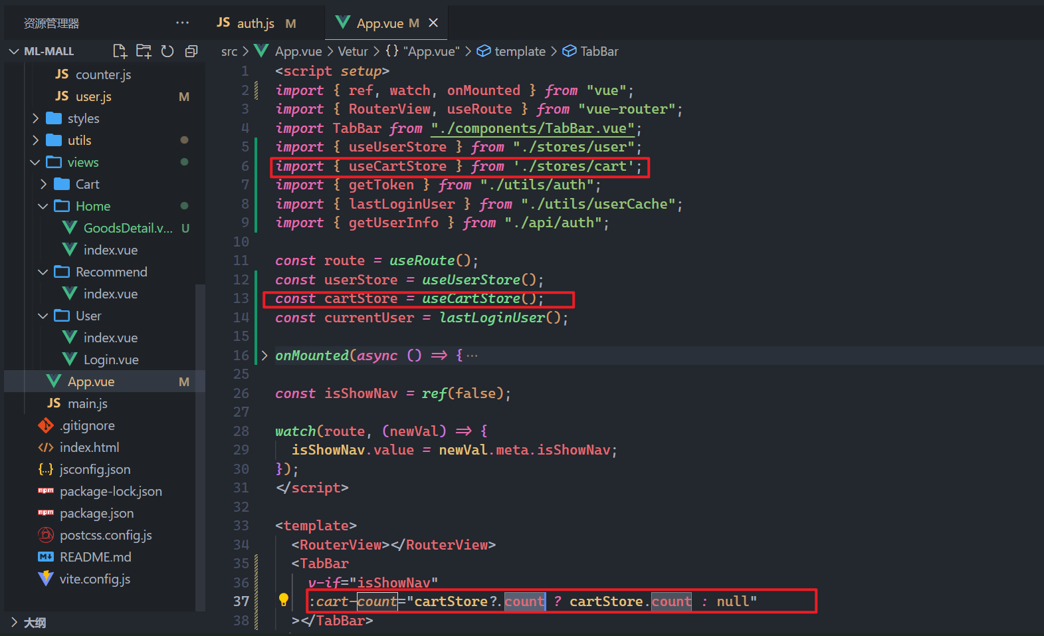
Task: Click the lightbulb quick-fix icon on line 37
Action: tap(284, 600)
